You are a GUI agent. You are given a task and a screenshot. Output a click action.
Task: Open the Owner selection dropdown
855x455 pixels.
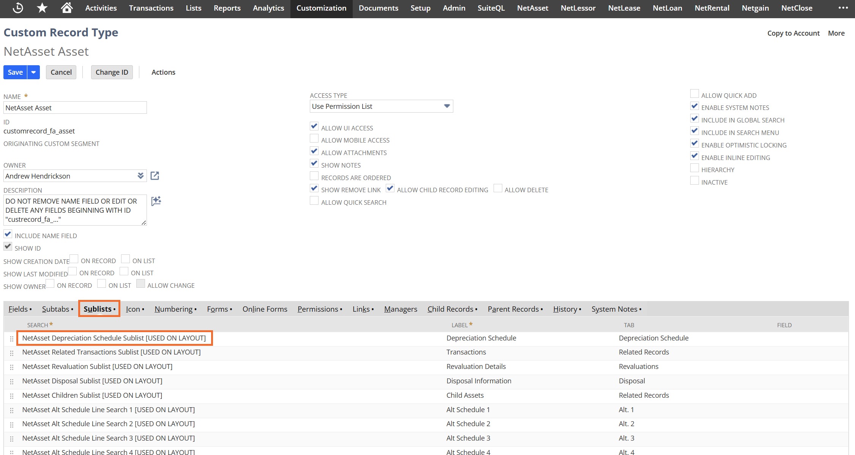coord(140,176)
